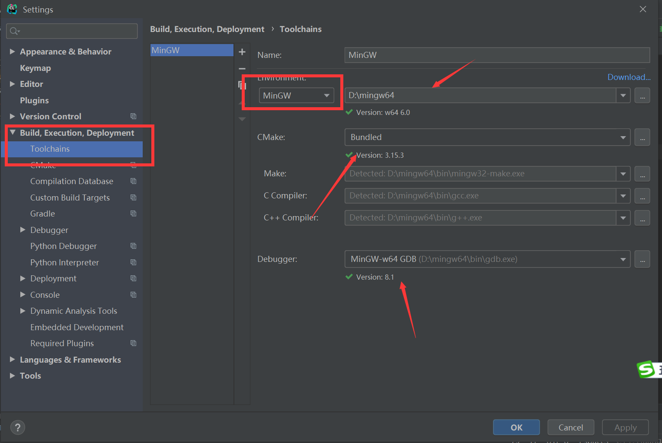
Task: Click project-level icon beside Compilation Database
Action: click(x=133, y=181)
